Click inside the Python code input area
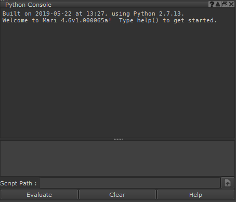 click(117, 158)
